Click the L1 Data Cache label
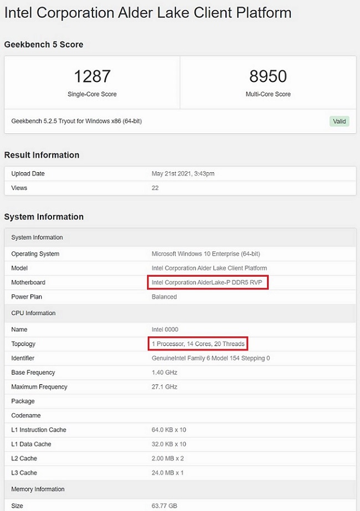This screenshot has height=511, width=360. coord(32,444)
